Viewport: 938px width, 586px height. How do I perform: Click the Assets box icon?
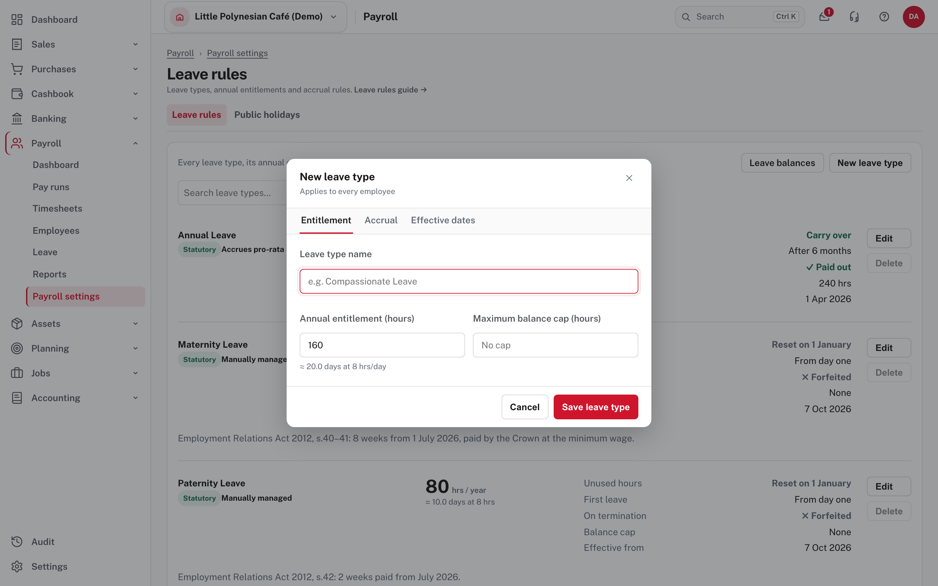(17, 324)
